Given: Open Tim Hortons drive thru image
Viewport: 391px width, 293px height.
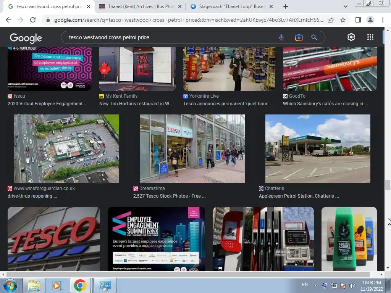Looking at the screenshot, I should click(x=137, y=69).
